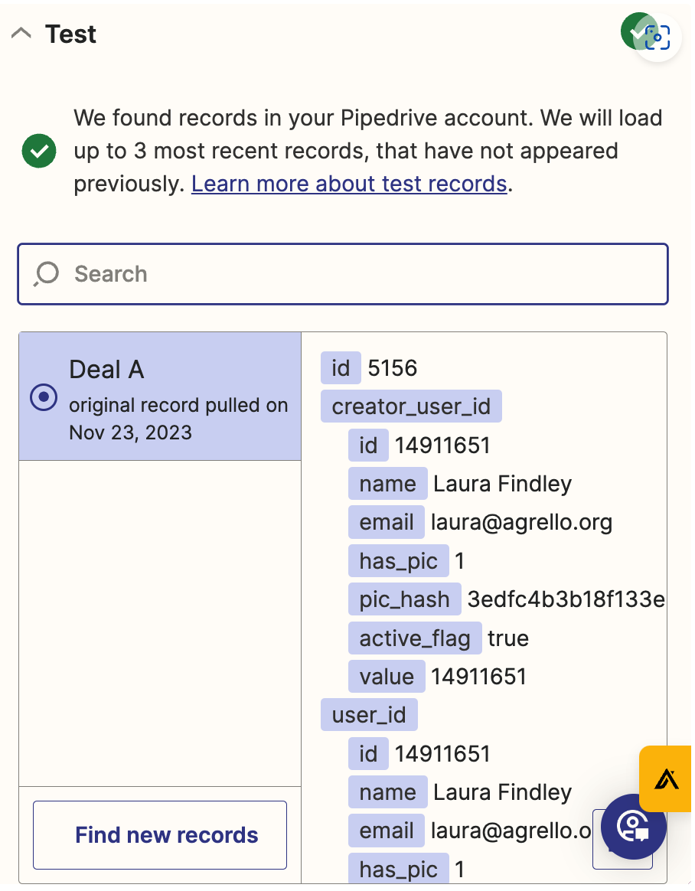695x891 pixels.
Task: Collapse the Test section chevron
Action: coord(21,34)
